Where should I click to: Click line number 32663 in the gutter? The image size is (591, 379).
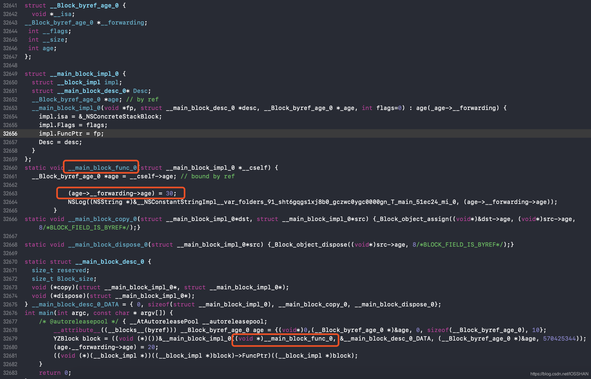(10, 194)
